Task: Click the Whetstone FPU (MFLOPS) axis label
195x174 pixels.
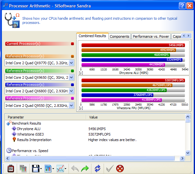Action: coord(134,108)
